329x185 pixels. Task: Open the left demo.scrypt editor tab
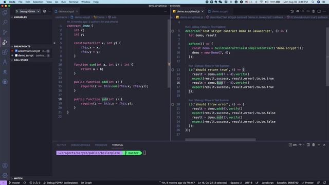click(66, 11)
